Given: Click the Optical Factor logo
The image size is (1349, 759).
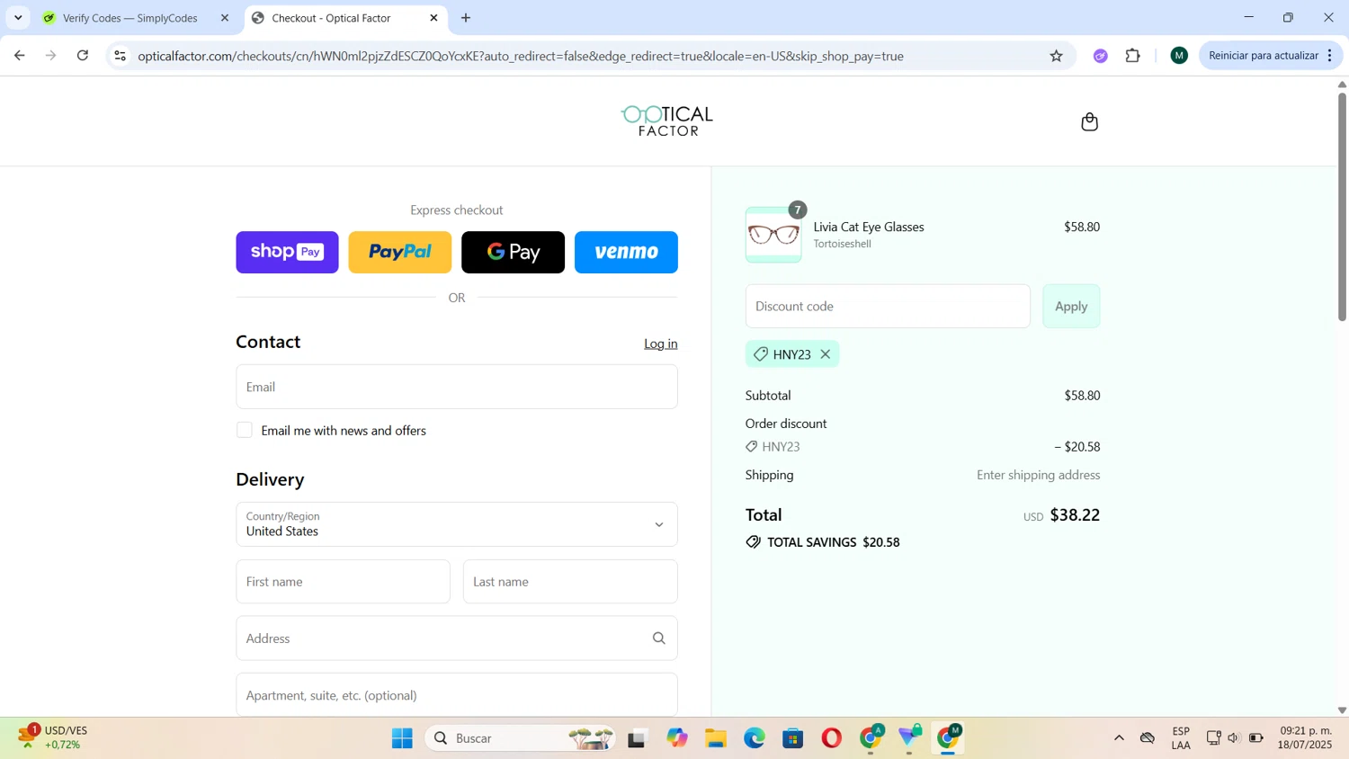Looking at the screenshot, I should point(667,121).
